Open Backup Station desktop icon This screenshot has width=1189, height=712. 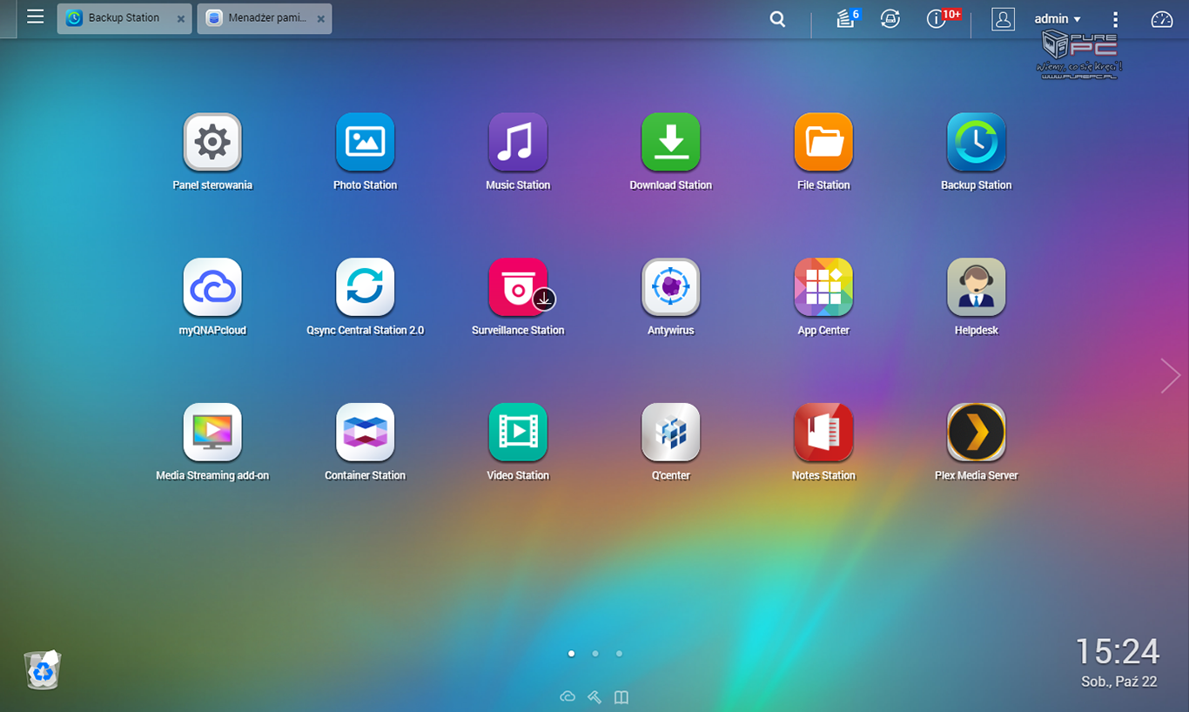tap(977, 142)
